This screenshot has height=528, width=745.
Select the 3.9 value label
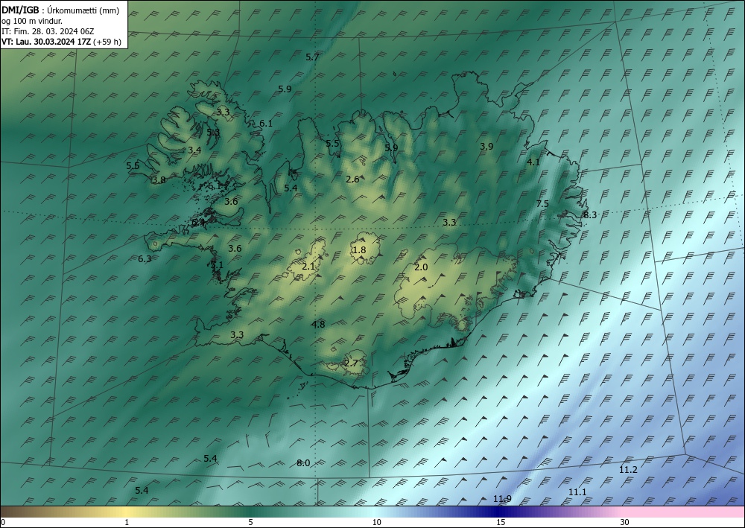point(486,146)
